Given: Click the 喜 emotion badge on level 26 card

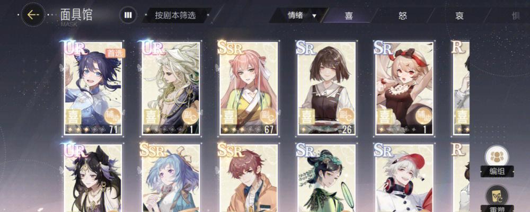Looking at the screenshot, I should [x=306, y=117].
